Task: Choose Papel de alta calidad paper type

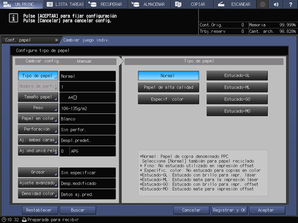Action: click(x=168, y=87)
